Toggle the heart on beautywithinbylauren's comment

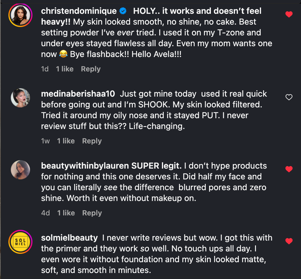coord(289,169)
